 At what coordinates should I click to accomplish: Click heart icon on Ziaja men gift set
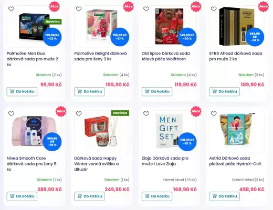tap(146, 114)
